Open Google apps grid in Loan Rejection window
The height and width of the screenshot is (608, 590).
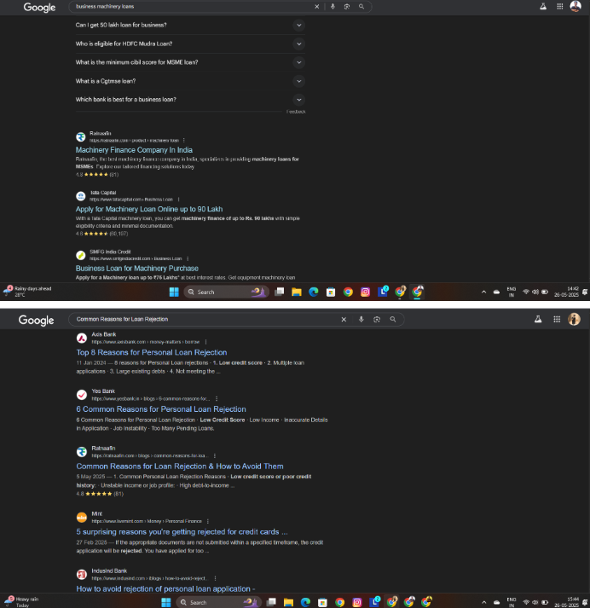coord(557,319)
